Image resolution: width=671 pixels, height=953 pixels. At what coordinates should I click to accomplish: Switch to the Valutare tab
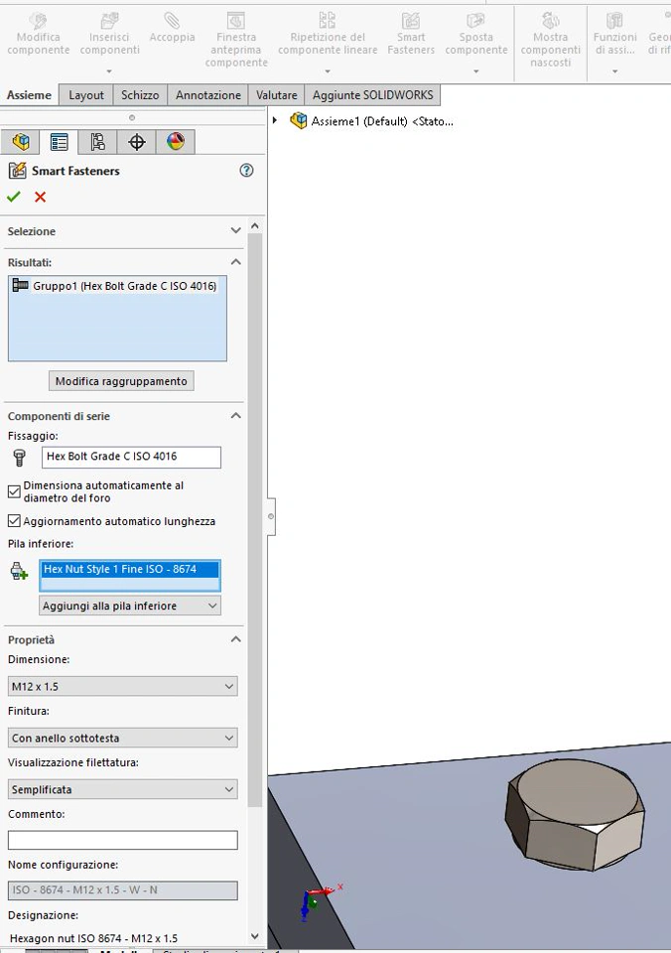pyautogui.click(x=277, y=95)
